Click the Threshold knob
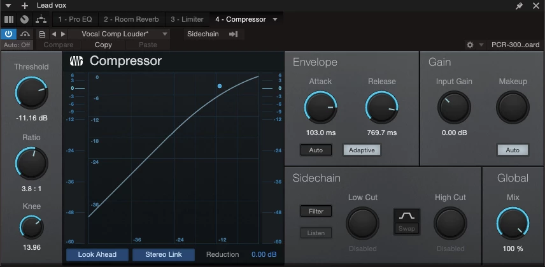Image resolution: width=545 pixels, height=267 pixels. point(31,94)
